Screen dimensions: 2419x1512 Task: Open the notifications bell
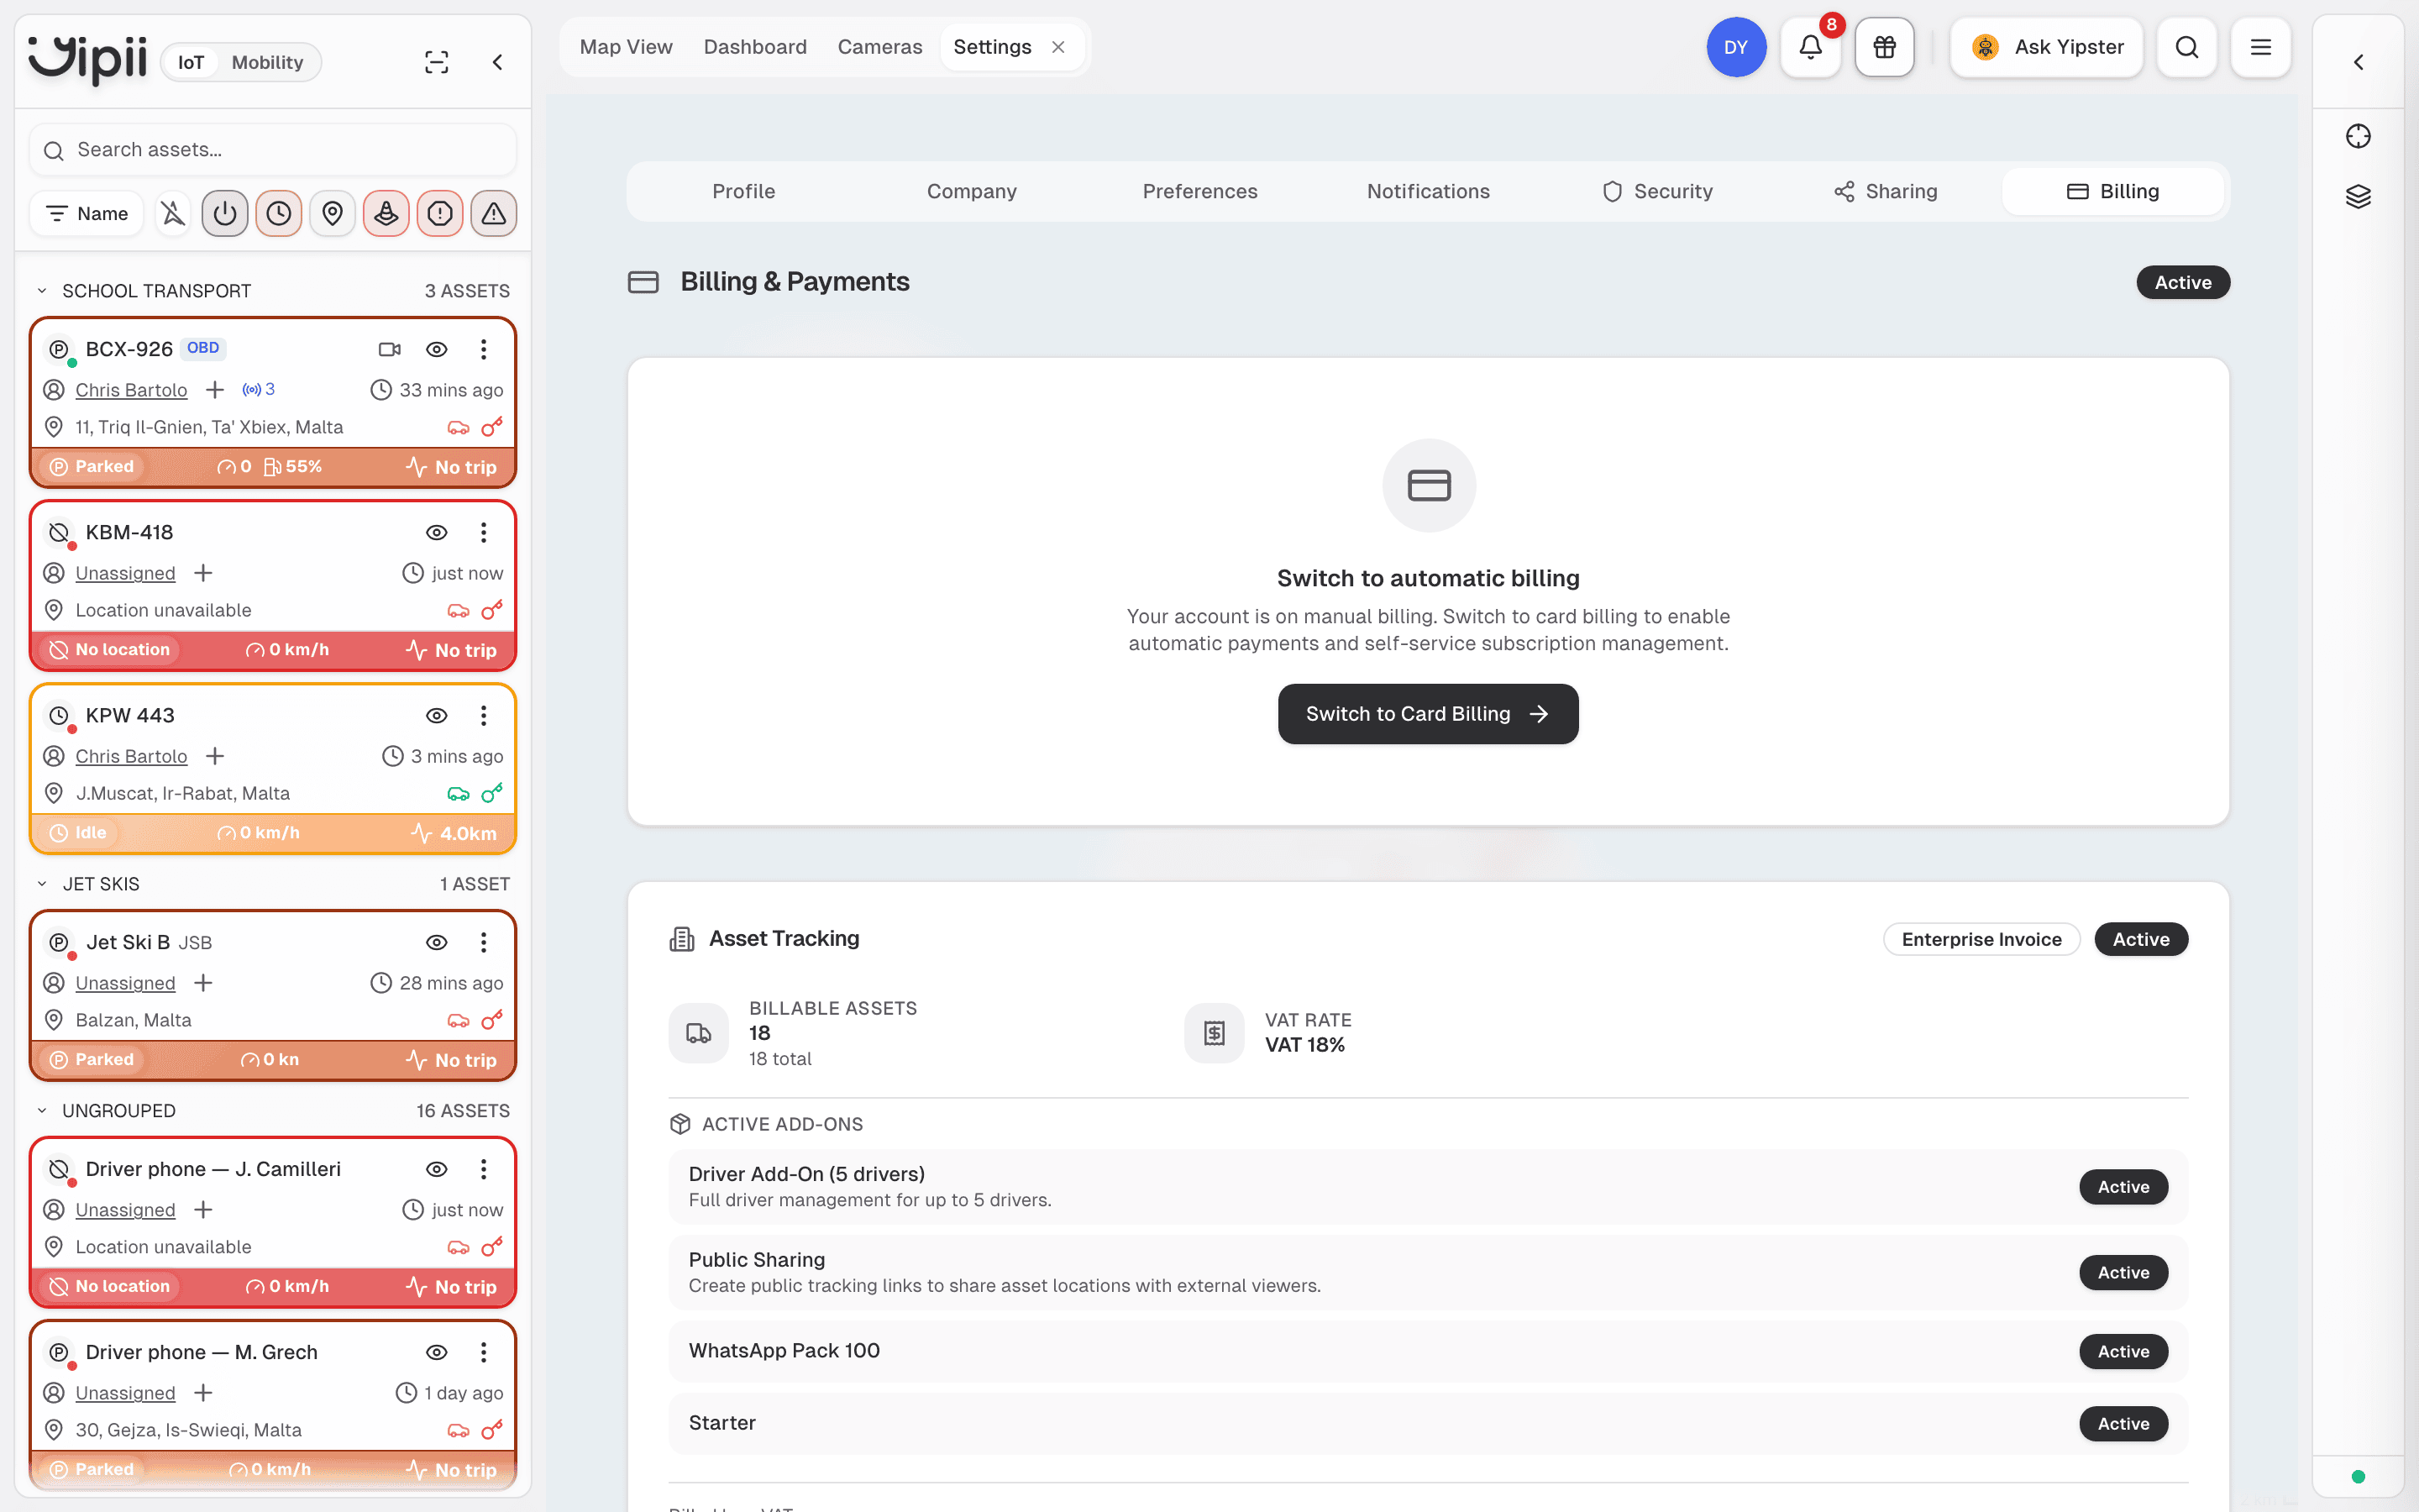1810,47
